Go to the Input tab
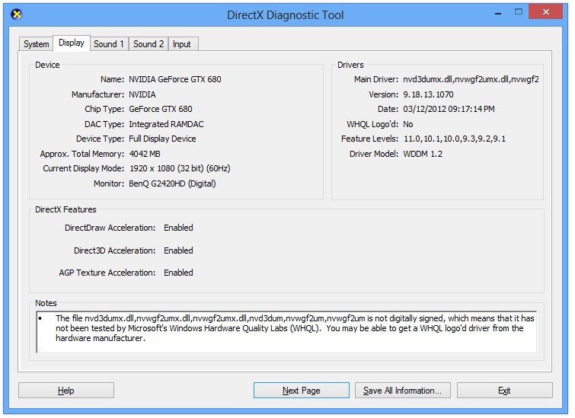 coord(182,44)
